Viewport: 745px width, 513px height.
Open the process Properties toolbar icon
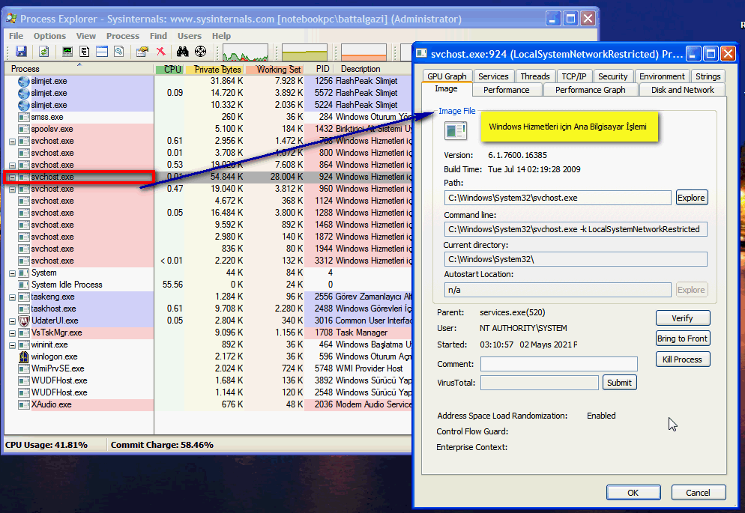click(x=142, y=52)
